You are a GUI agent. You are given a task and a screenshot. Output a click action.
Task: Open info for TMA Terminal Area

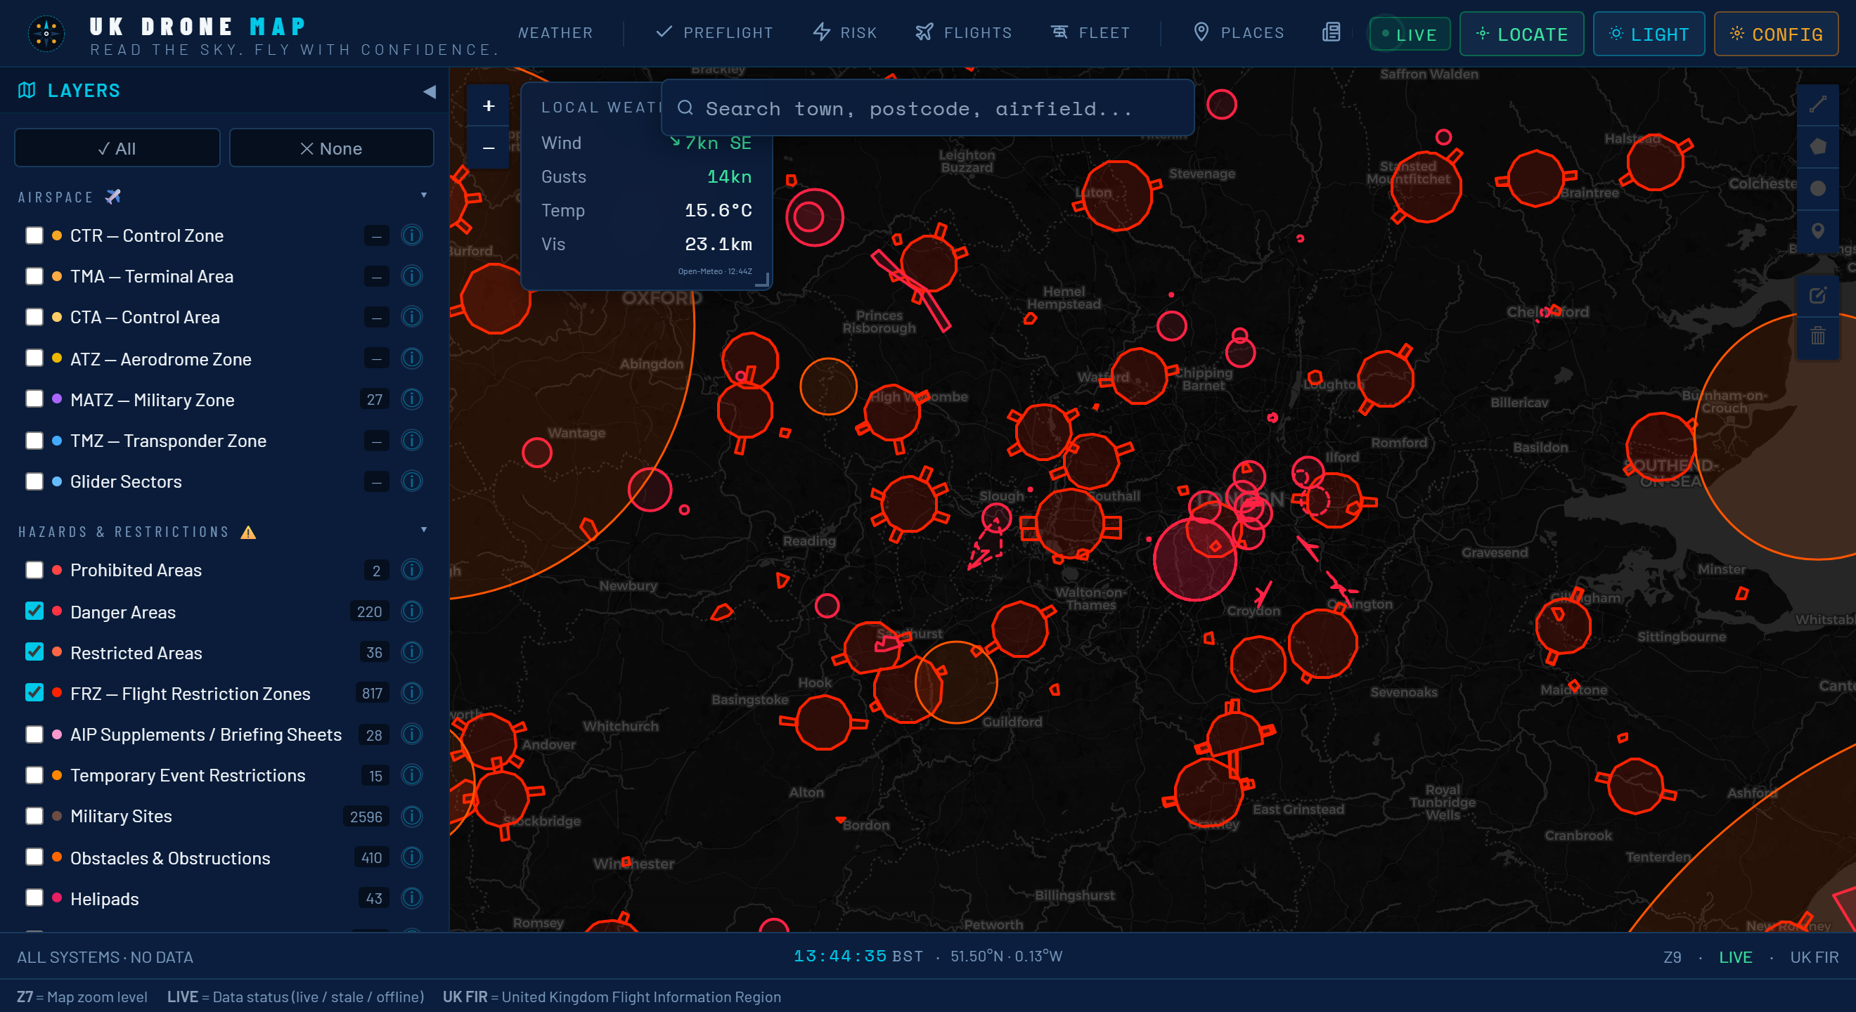click(411, 276)
